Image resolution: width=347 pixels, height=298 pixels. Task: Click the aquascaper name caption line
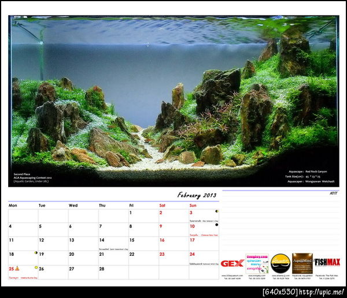(311, 182)
